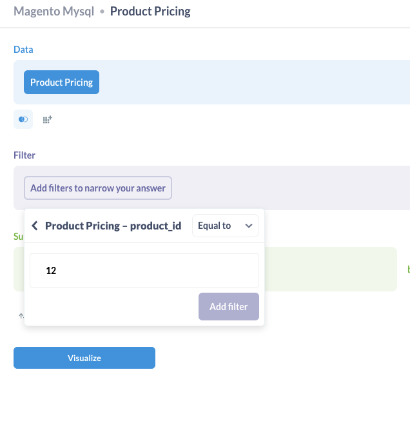Click the Magento Mysql breadcrumb
Screen dimensions: 410x430
54,12
